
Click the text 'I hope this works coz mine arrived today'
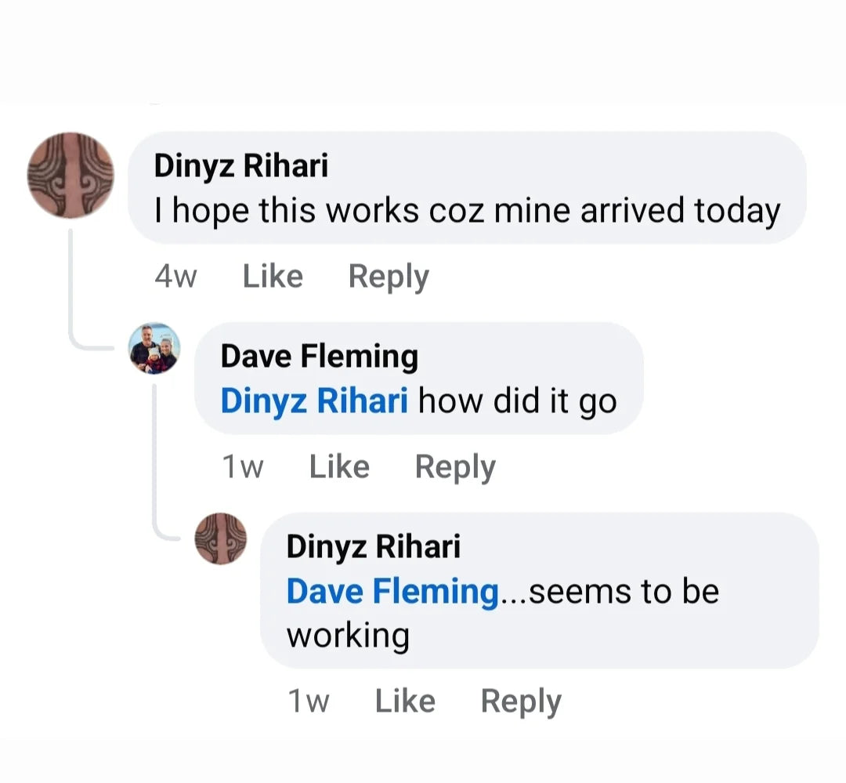pos(468,212)
